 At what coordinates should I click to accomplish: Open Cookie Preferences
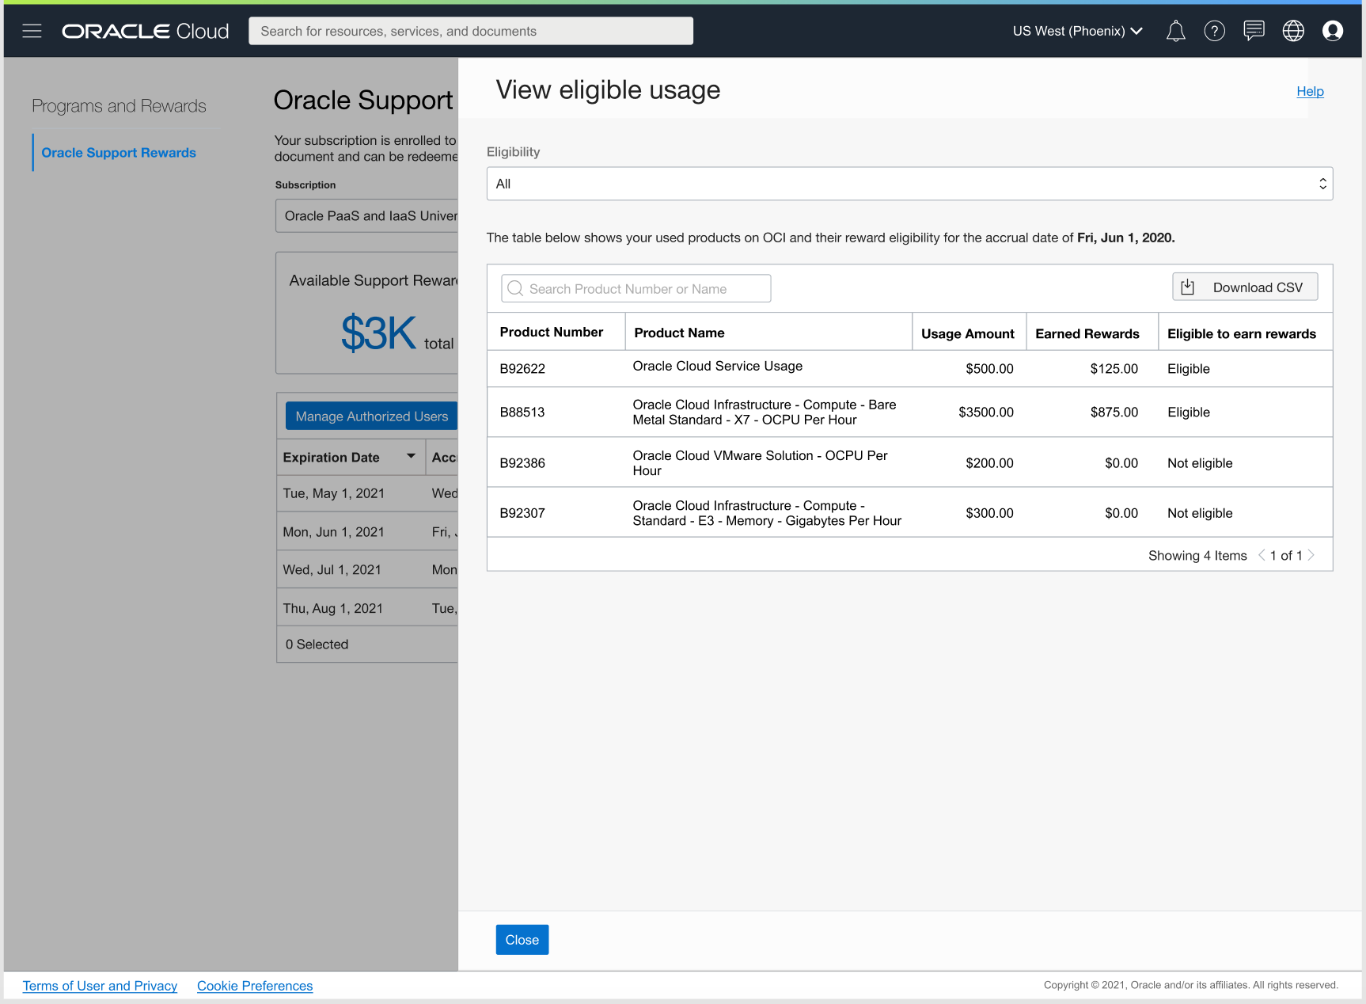click(254, 985)
